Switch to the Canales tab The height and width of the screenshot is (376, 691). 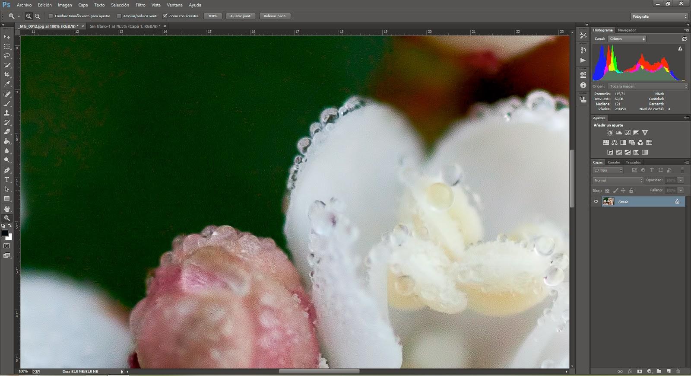click(614, 163)
